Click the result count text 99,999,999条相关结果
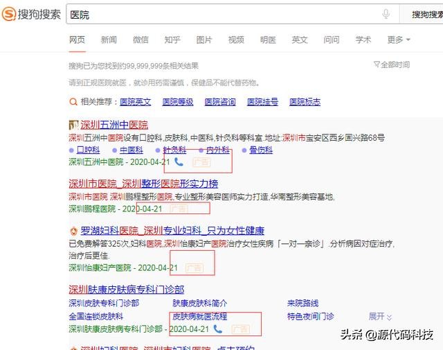Viewport: 443px width, 350px height. coord(163,66)
